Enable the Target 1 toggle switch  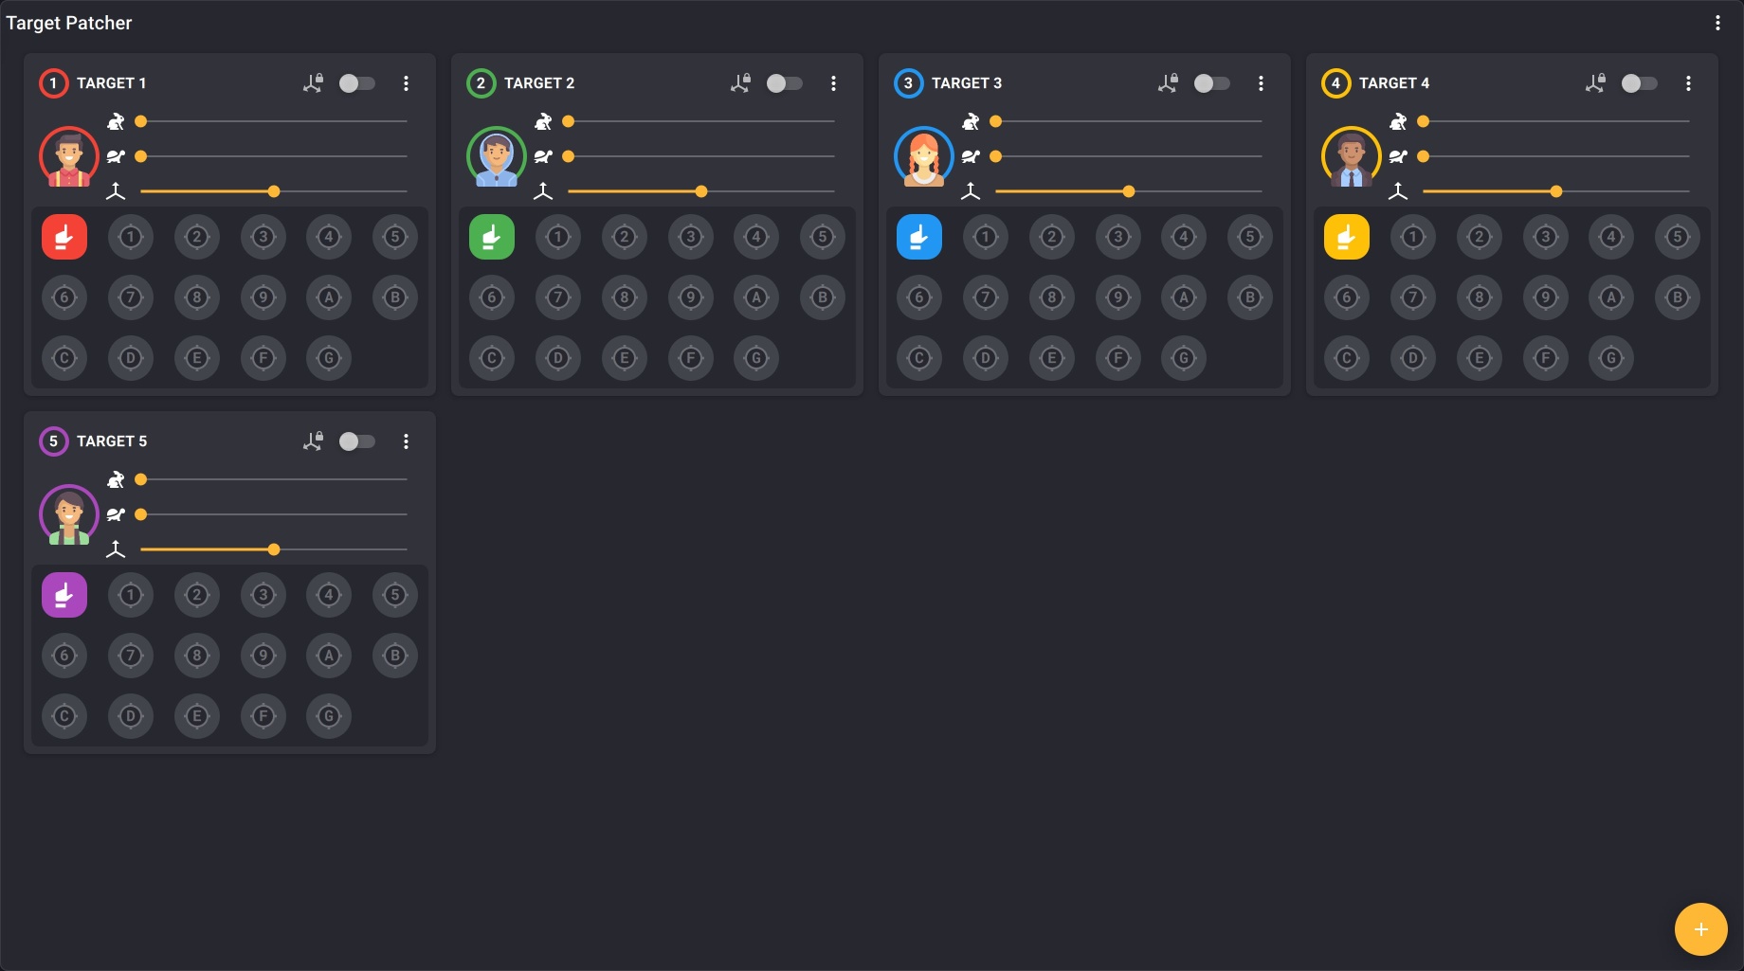[357, 83]
